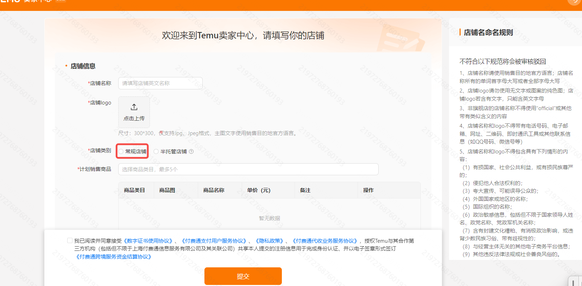The width and height of the screenshot is (582, 286).
Task: Click the 店铺信息 section heading
Action: click(x=83, y=66)
